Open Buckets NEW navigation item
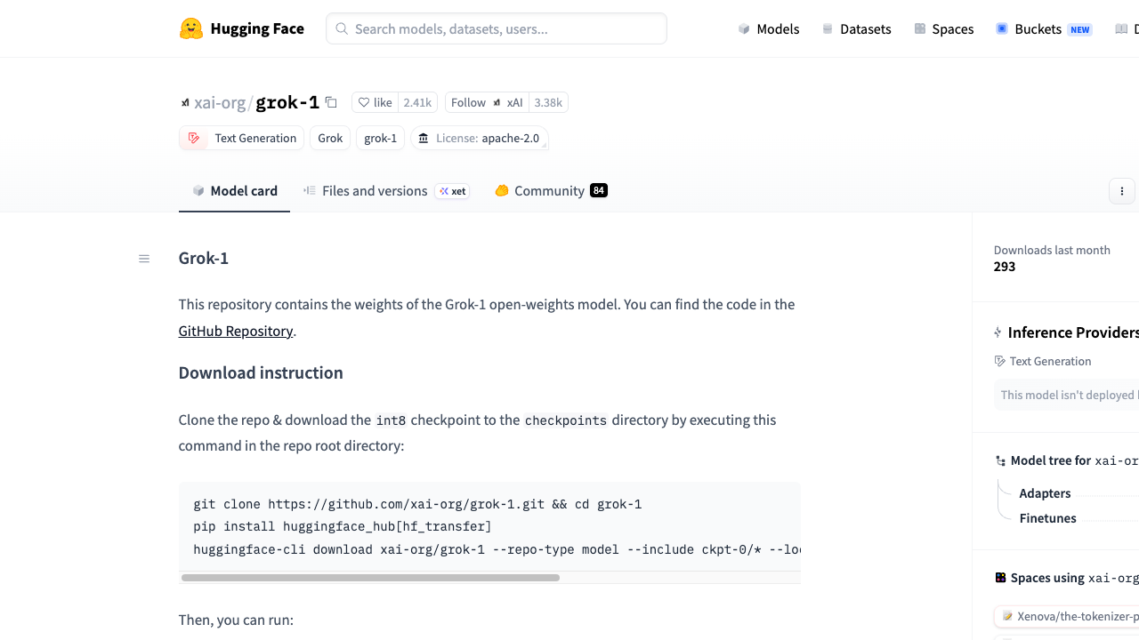Screen dimensions: 1139x640 coord(1044,28)
